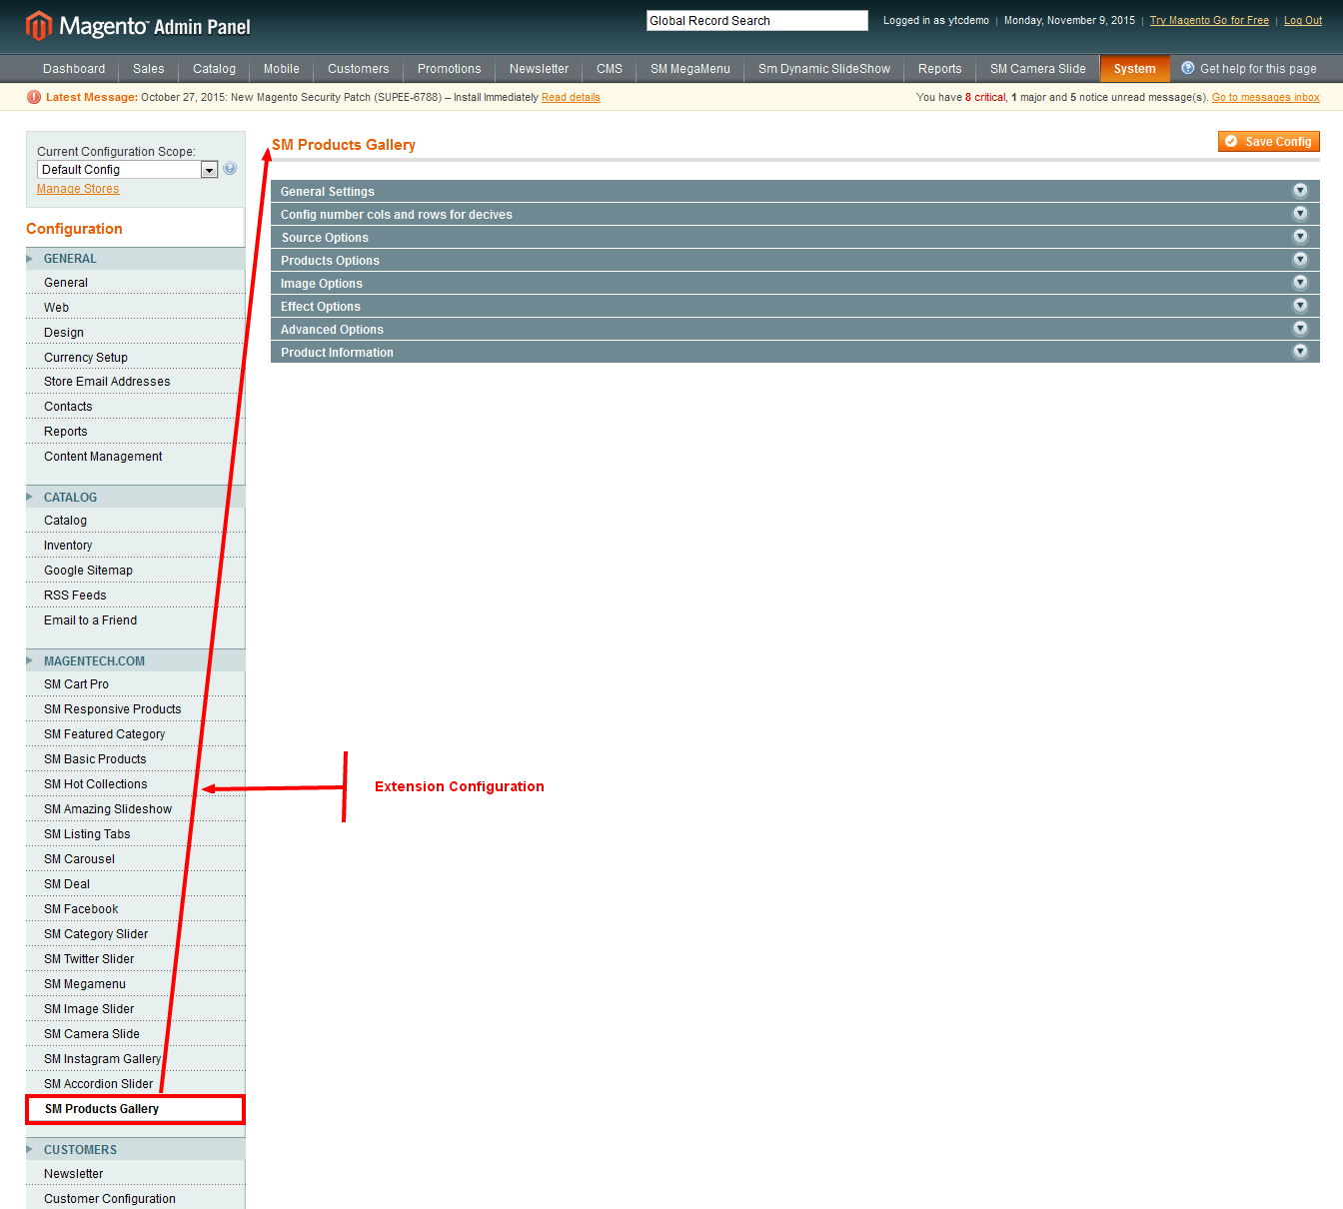Viewport: 1343px width, 1209px height.
Task: Click the Save Config button
Action: pos(1269,142)
